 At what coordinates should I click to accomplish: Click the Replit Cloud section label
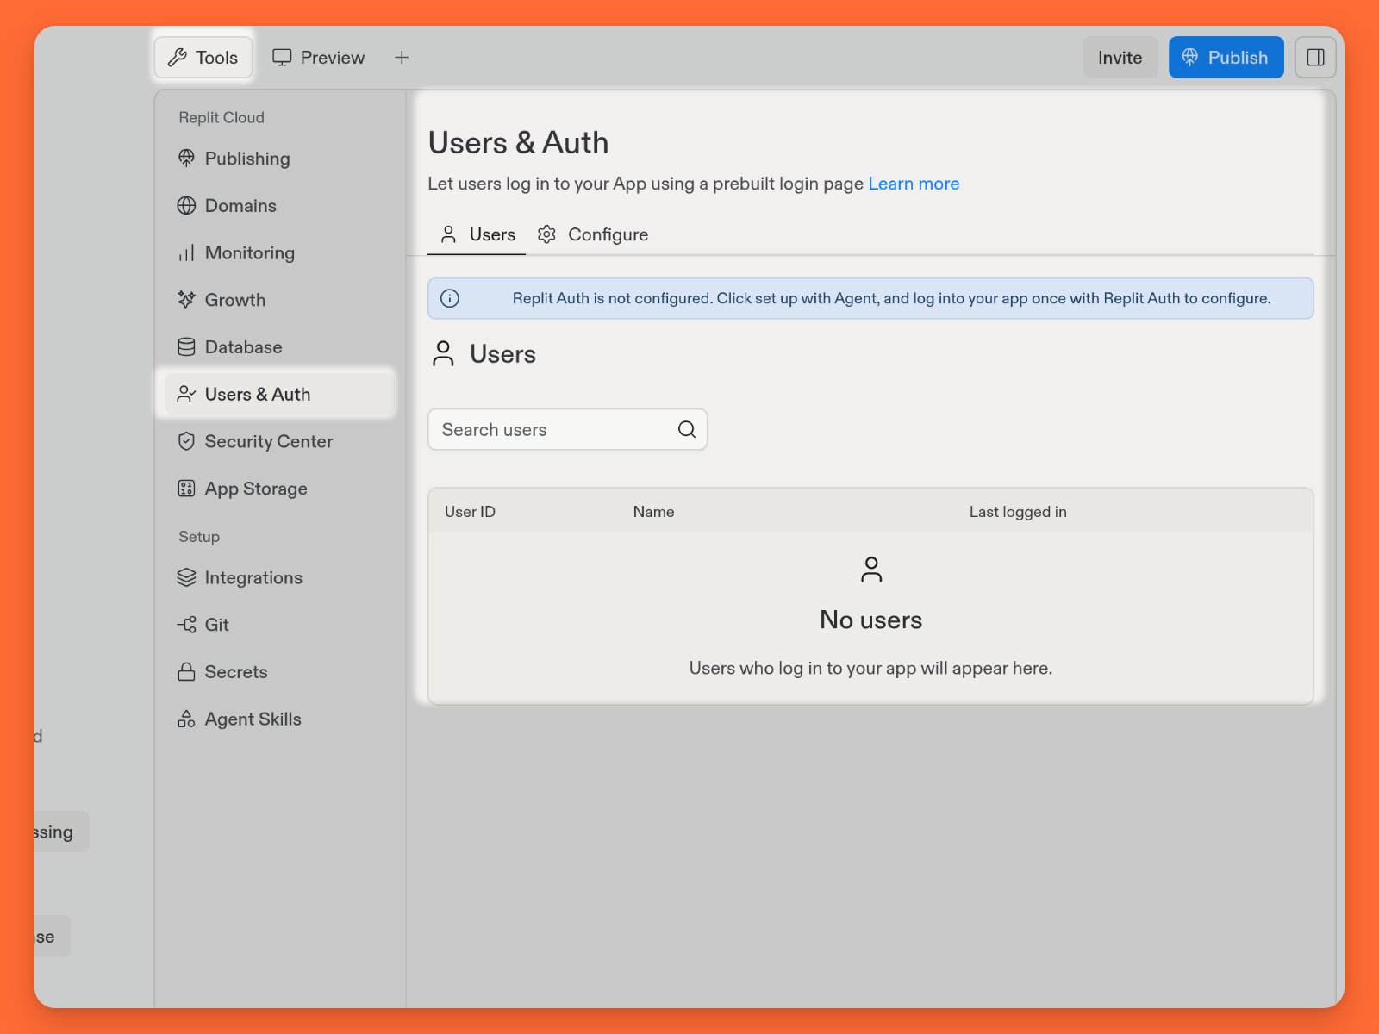tap(222, 117)
